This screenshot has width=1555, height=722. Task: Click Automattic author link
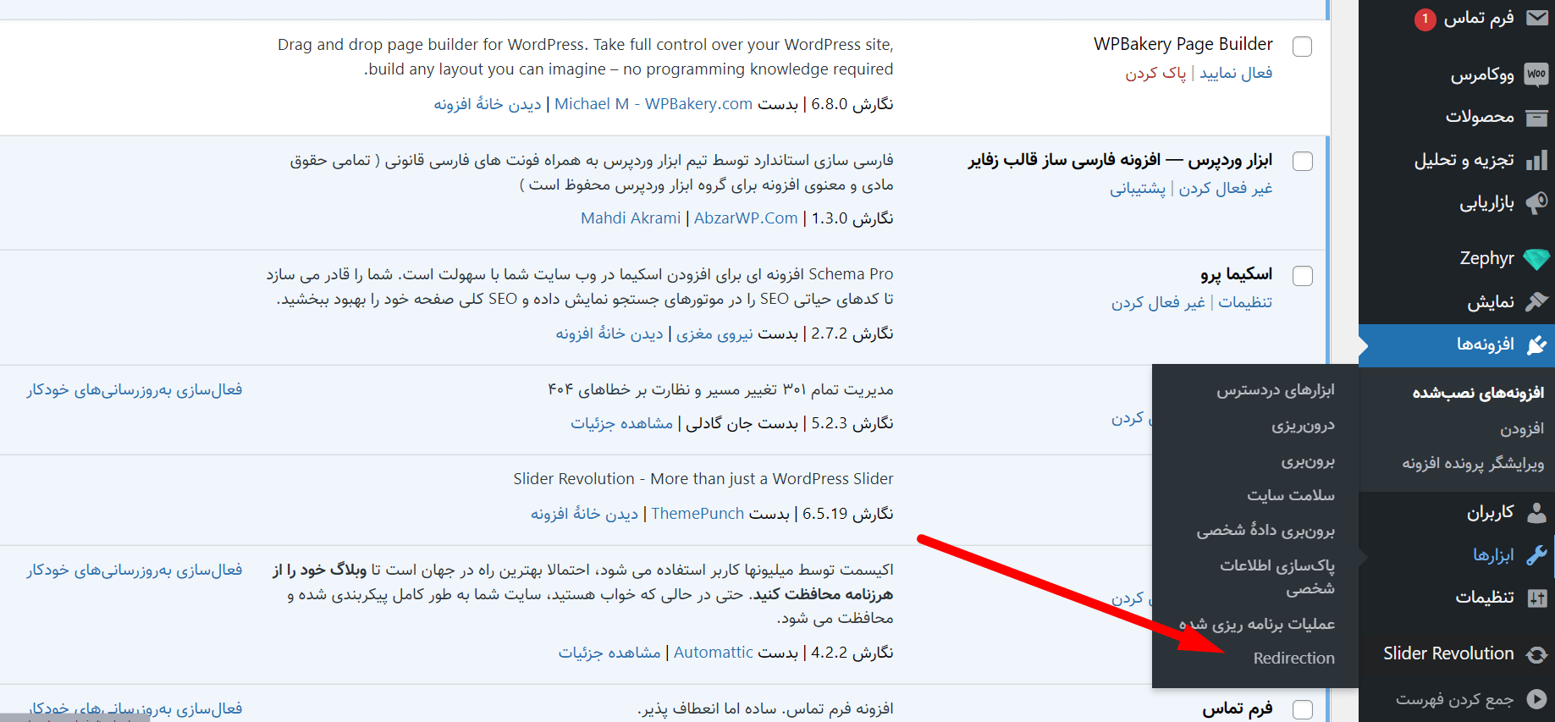714,653
